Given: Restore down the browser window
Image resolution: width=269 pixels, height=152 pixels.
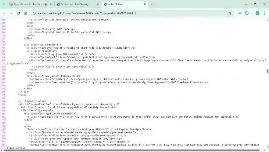Looking at the screenshot, I should coord(255,4).
